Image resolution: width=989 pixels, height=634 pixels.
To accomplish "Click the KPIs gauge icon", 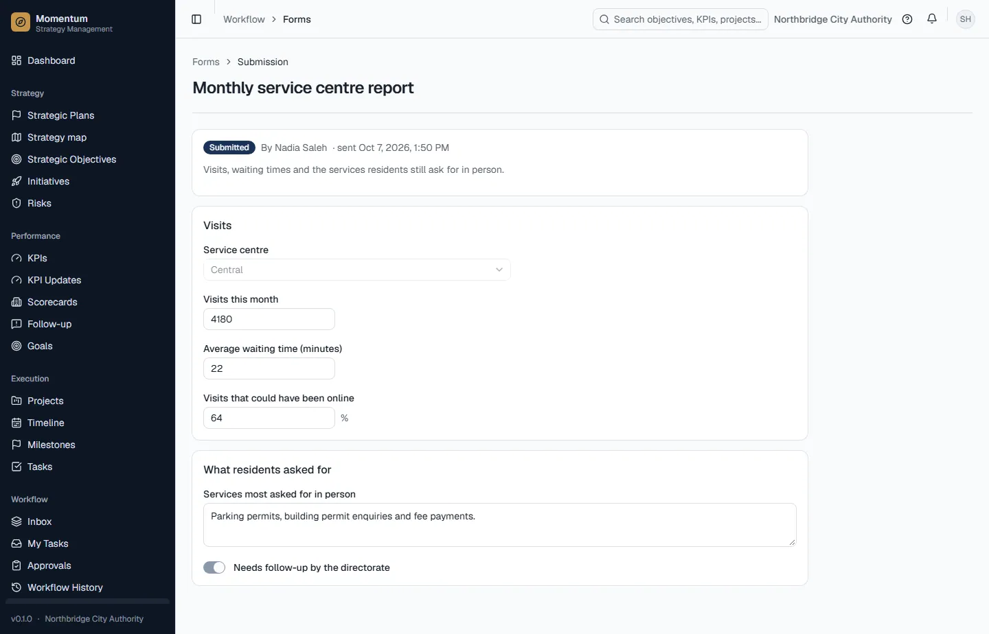I will tap(16, 258).
